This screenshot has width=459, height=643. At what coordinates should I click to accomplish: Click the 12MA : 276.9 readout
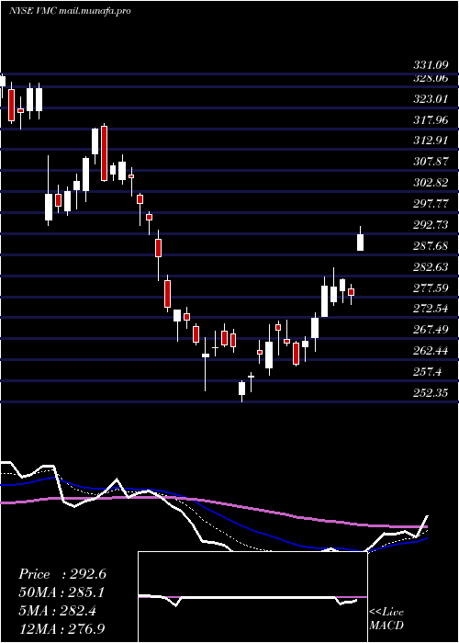coord(62,629)
